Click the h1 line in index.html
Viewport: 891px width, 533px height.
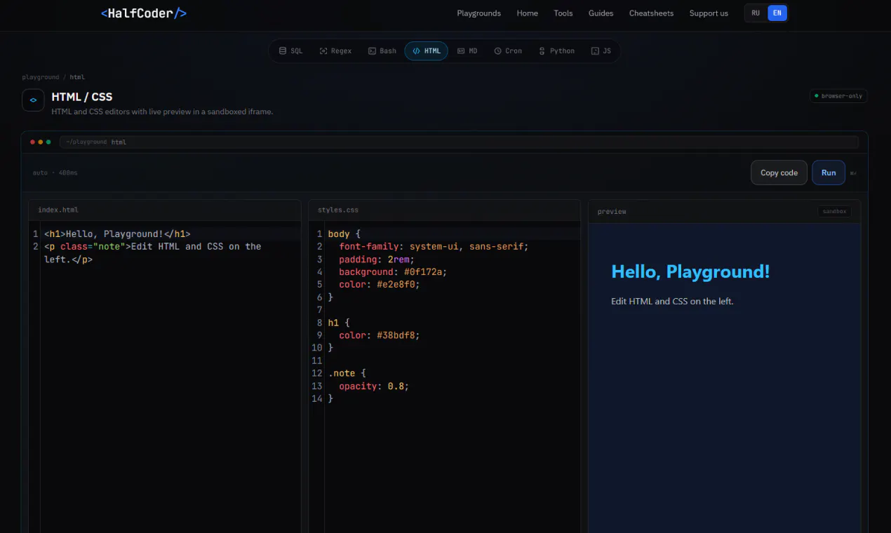pos(117,234)
